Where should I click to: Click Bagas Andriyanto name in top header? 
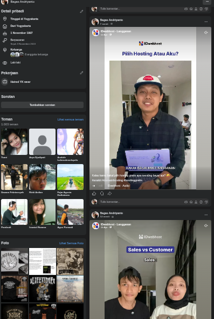[x=23, y=2]
